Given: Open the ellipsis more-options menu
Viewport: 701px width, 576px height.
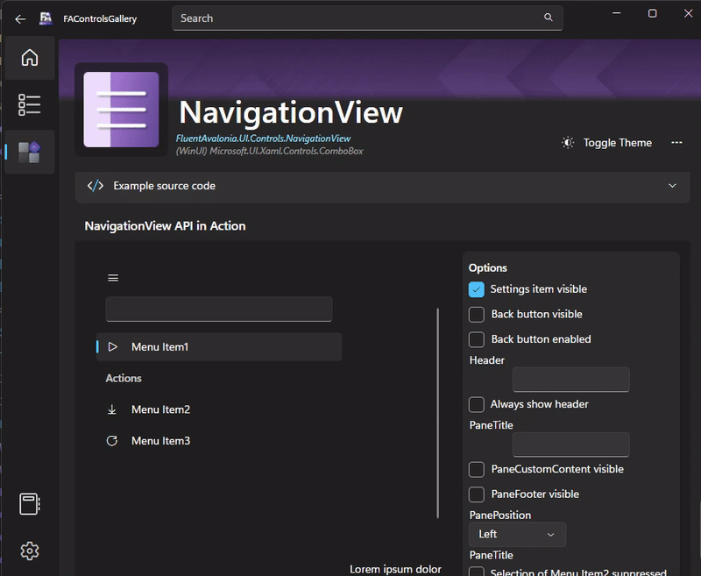Looking at the screenshot, I should click(x=676, y=142).
